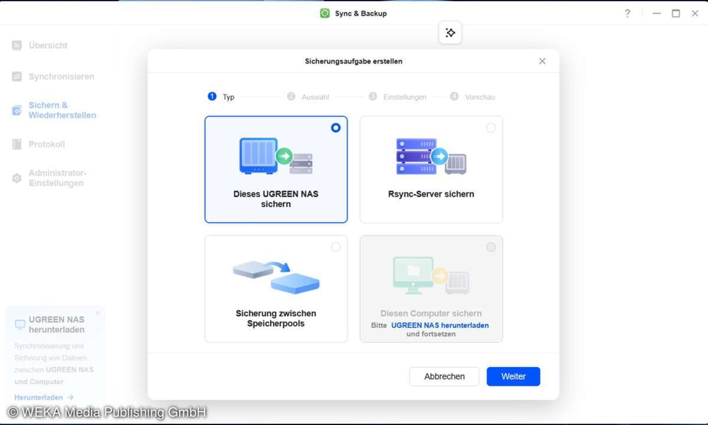Select the Rsync-Server sichern radio button
Screen dimensions: 708x425
[491, 127]
